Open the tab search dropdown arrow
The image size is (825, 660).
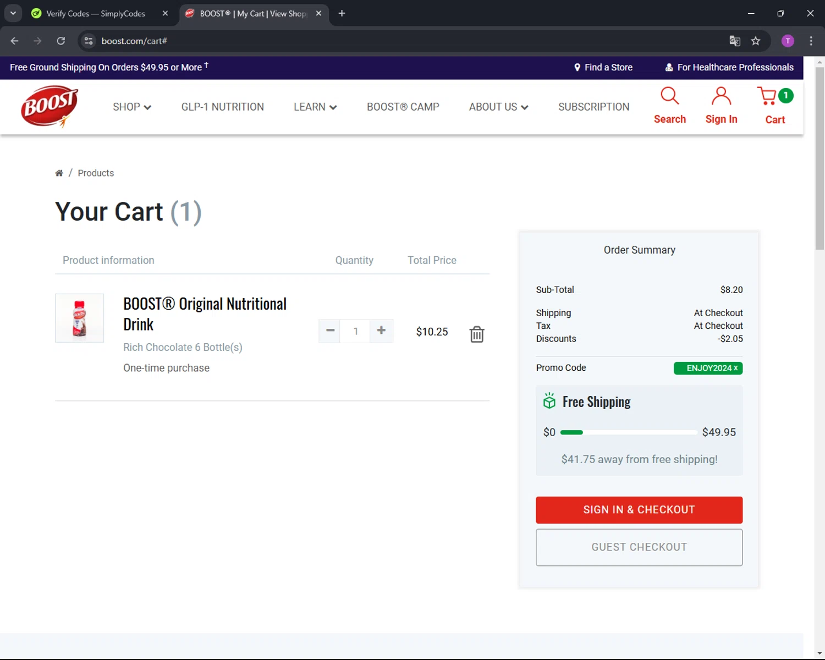pos(13,13)
